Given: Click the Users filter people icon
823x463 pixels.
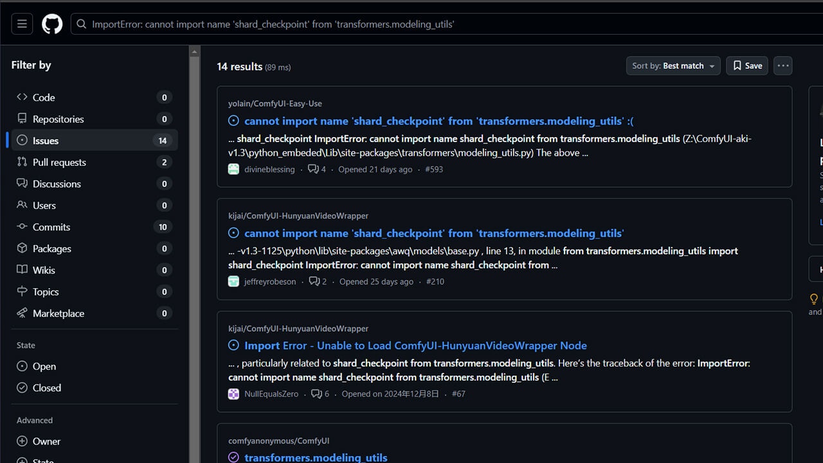Looking at the screenshot, I should [22, 205].
